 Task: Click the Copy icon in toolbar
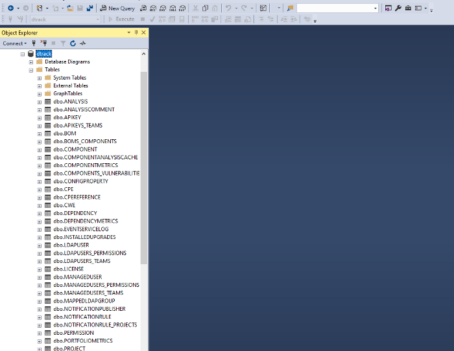tap(206, 8)
